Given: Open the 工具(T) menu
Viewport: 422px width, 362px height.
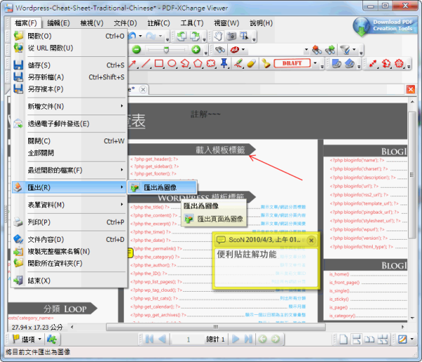Looking at the screenshot, I should 192,23.
